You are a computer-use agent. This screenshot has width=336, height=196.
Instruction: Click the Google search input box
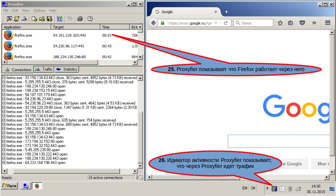point(279,141)
